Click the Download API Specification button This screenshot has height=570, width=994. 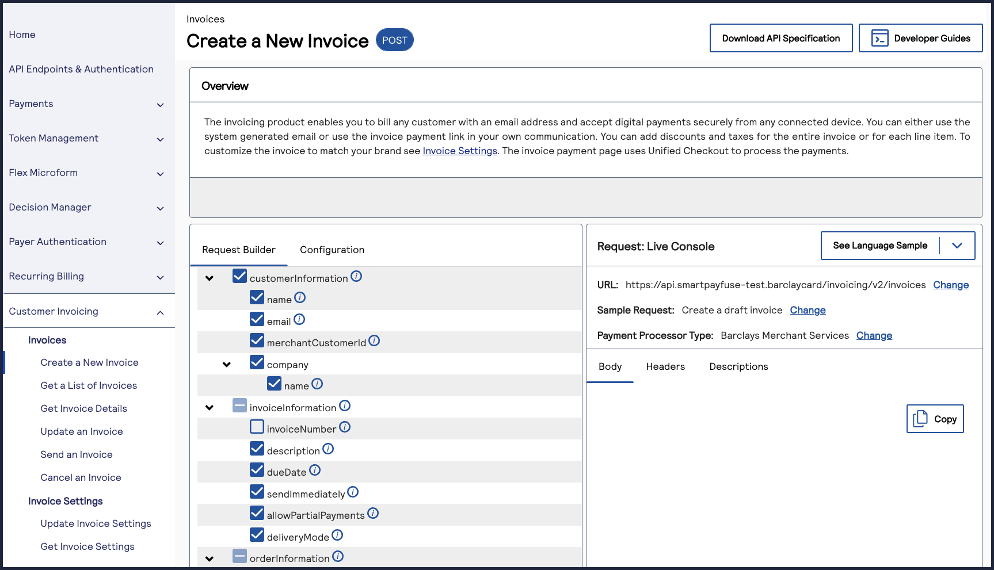click(x=780, y=38)
